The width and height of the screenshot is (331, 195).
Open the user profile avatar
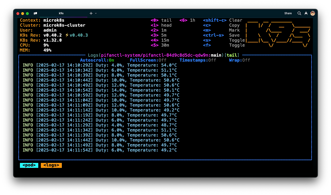tap(313, 13)
